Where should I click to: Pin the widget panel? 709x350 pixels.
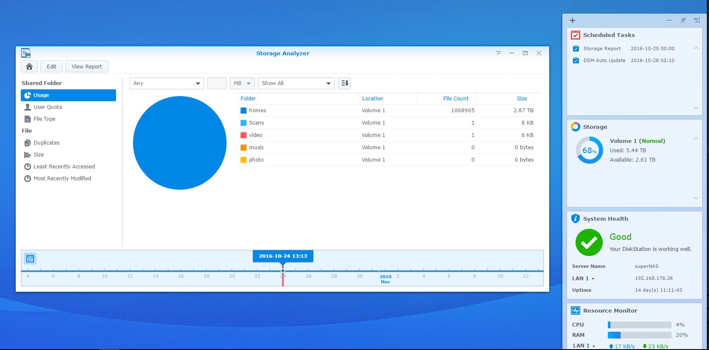(683, 20)
